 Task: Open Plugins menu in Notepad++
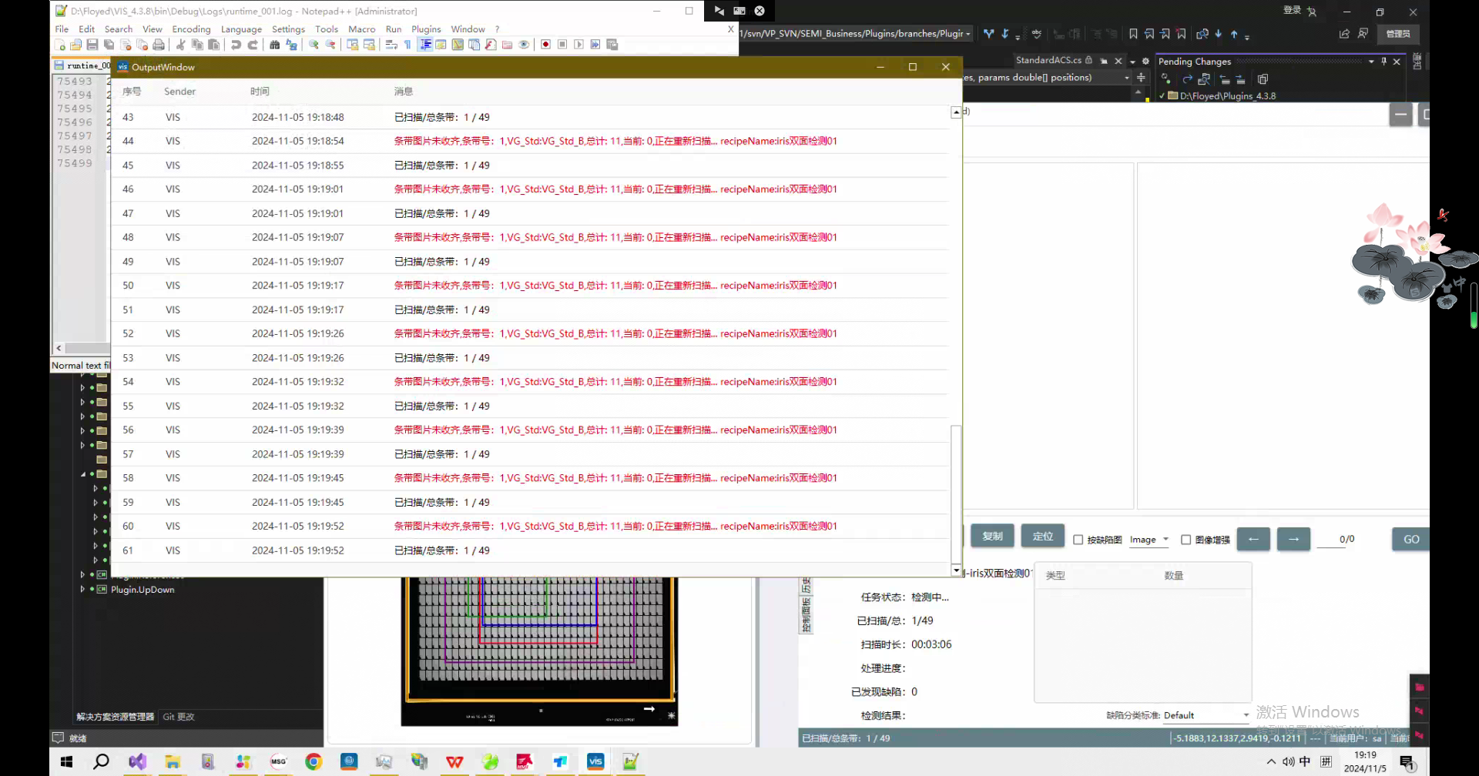pos(426,29)
